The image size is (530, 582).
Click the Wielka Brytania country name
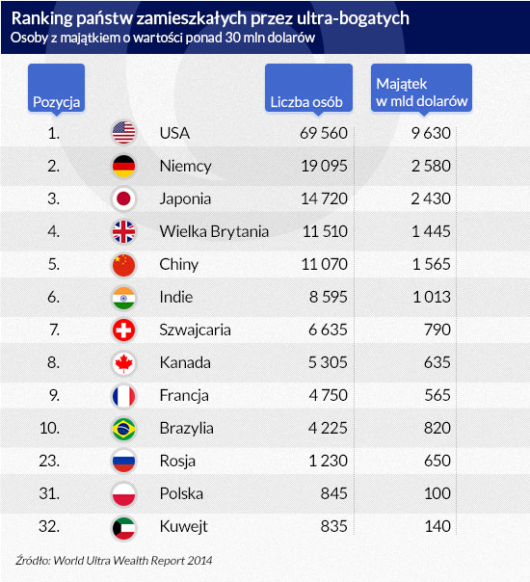[x=214, y=231]
